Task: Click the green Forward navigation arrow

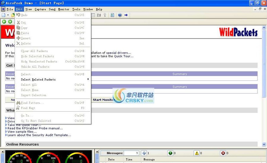Action: click(10, 22)
